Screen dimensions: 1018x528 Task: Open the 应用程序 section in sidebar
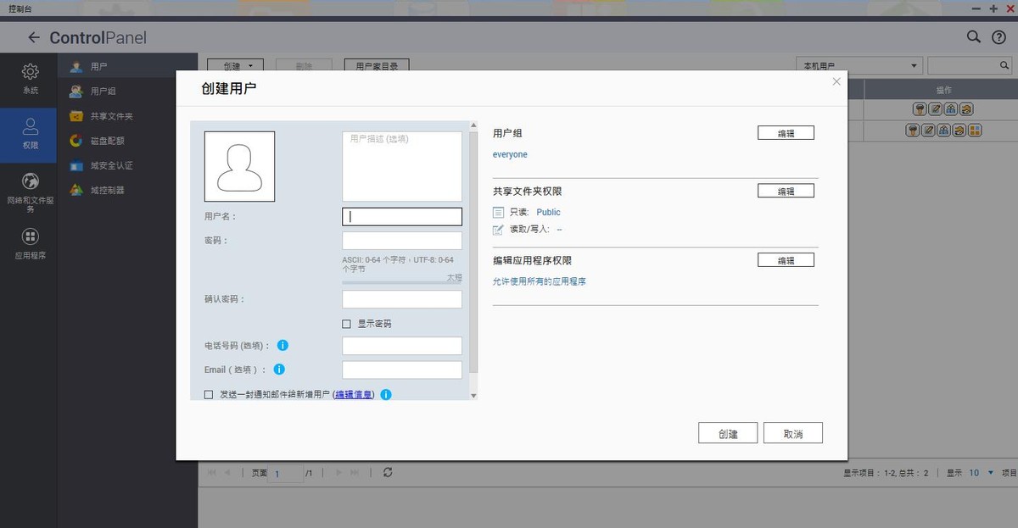point(30,244)
